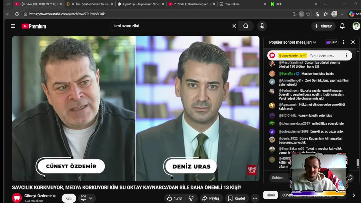Click the chat panel scrollbar thumb

coord(358,163)
